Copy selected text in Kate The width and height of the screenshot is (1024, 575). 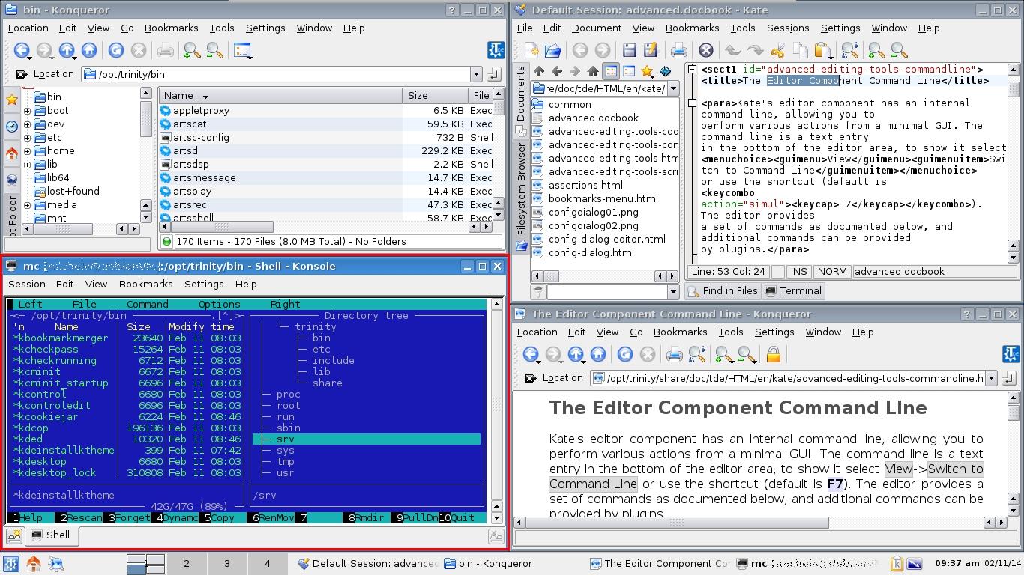tap(800, 51)
